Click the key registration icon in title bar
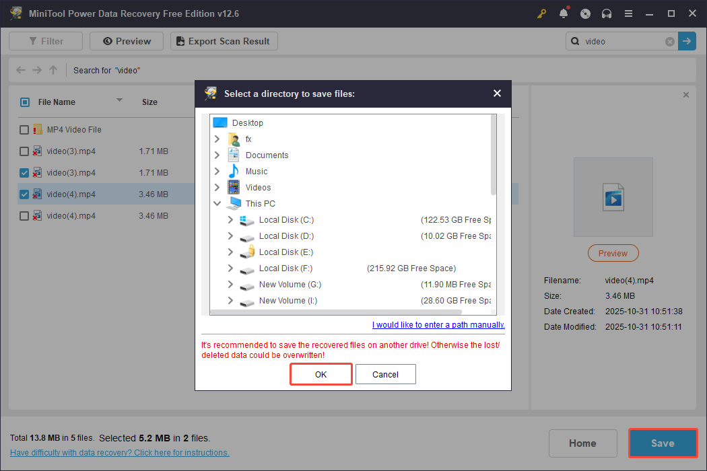 coord(541,13)
